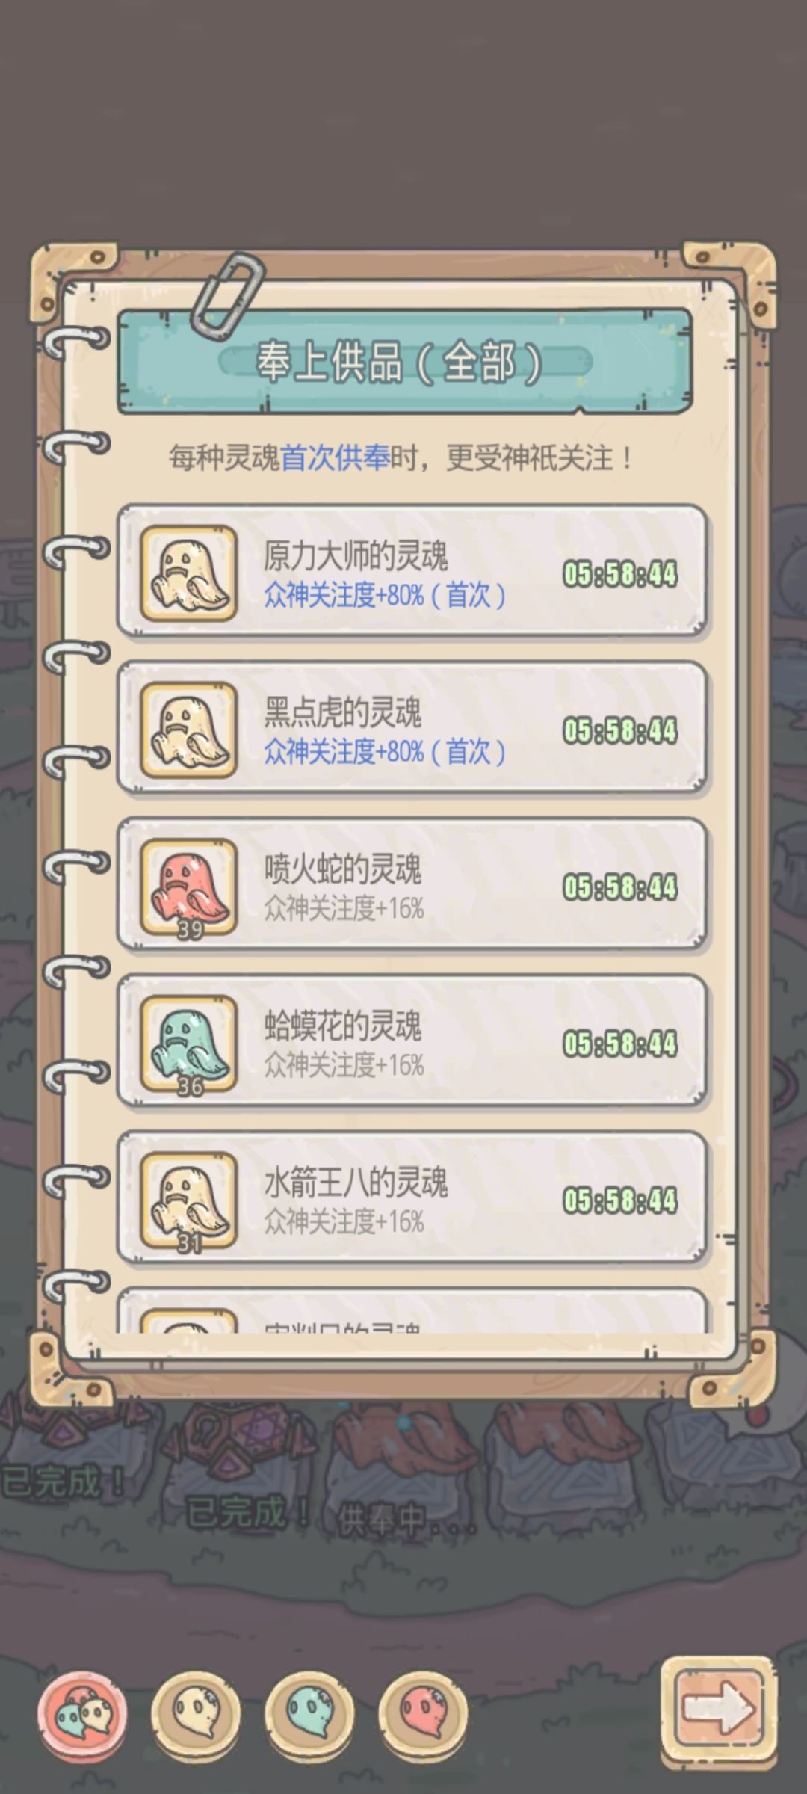Choose 水箭王八的灵魂 as offering
The width and height of the screenshot is (807, 1794).
pyautogui.click(x=412, y=1199)
